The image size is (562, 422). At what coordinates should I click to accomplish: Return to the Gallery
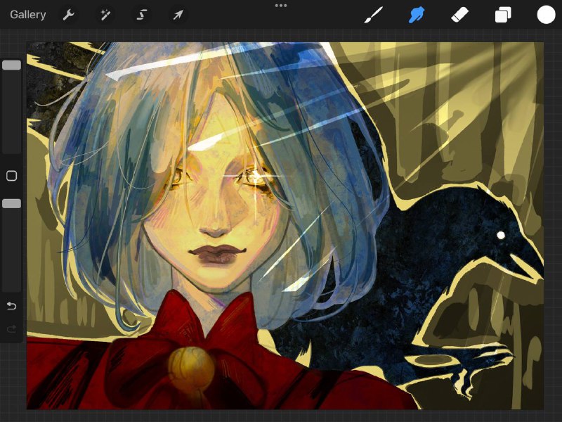[28, 15]
